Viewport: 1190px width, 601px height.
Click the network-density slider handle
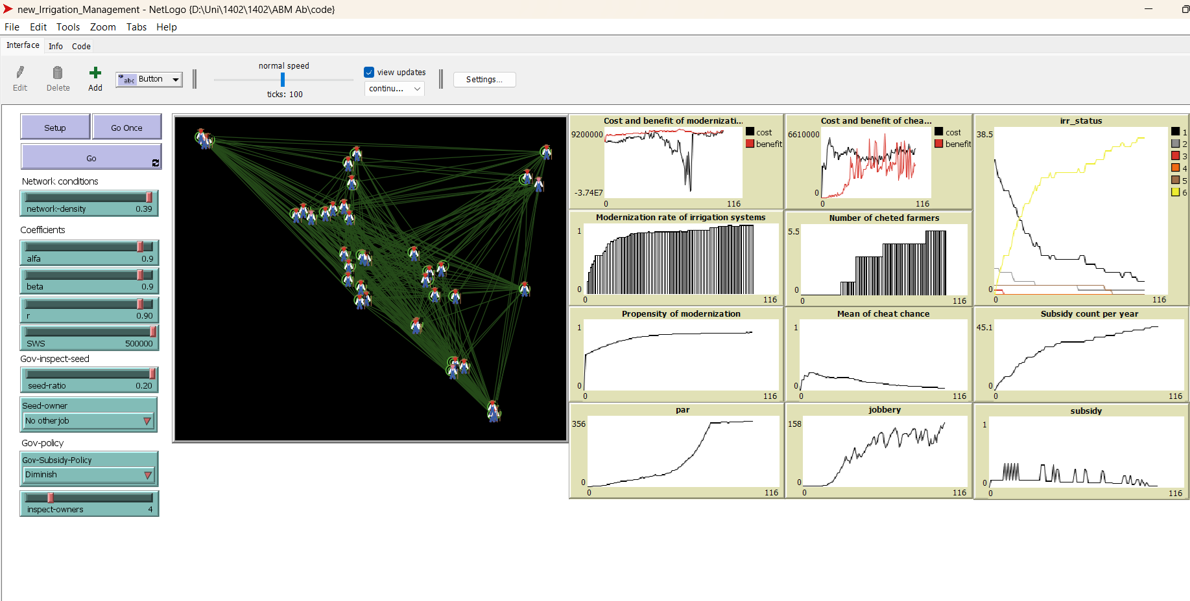point(149,198)
